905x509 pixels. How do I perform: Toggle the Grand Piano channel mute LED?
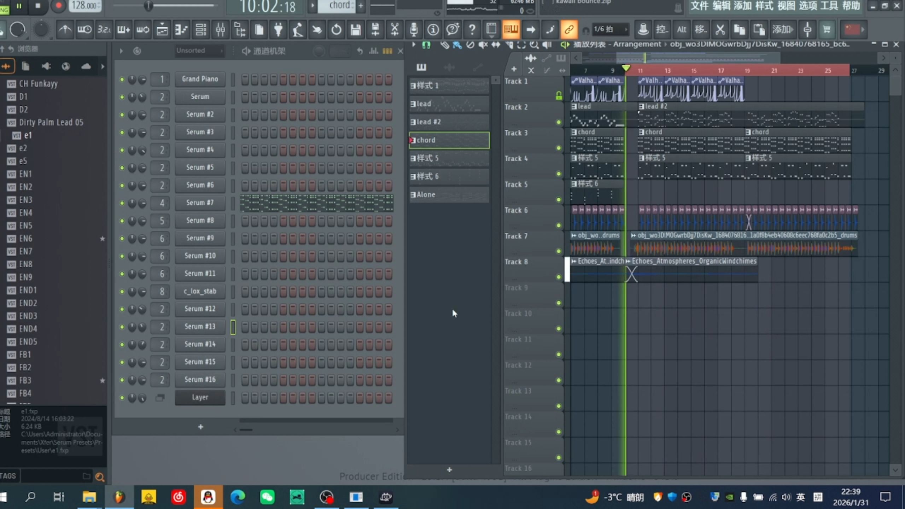[122, 80]
